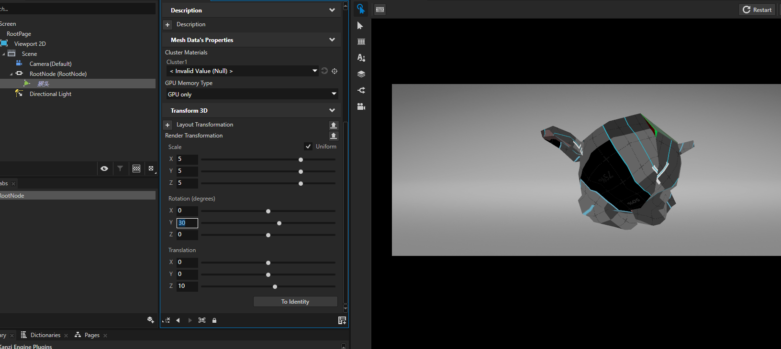Click the Rotation Y slider
Viewport: 781px width, 349px height.
tap(268, 223)
